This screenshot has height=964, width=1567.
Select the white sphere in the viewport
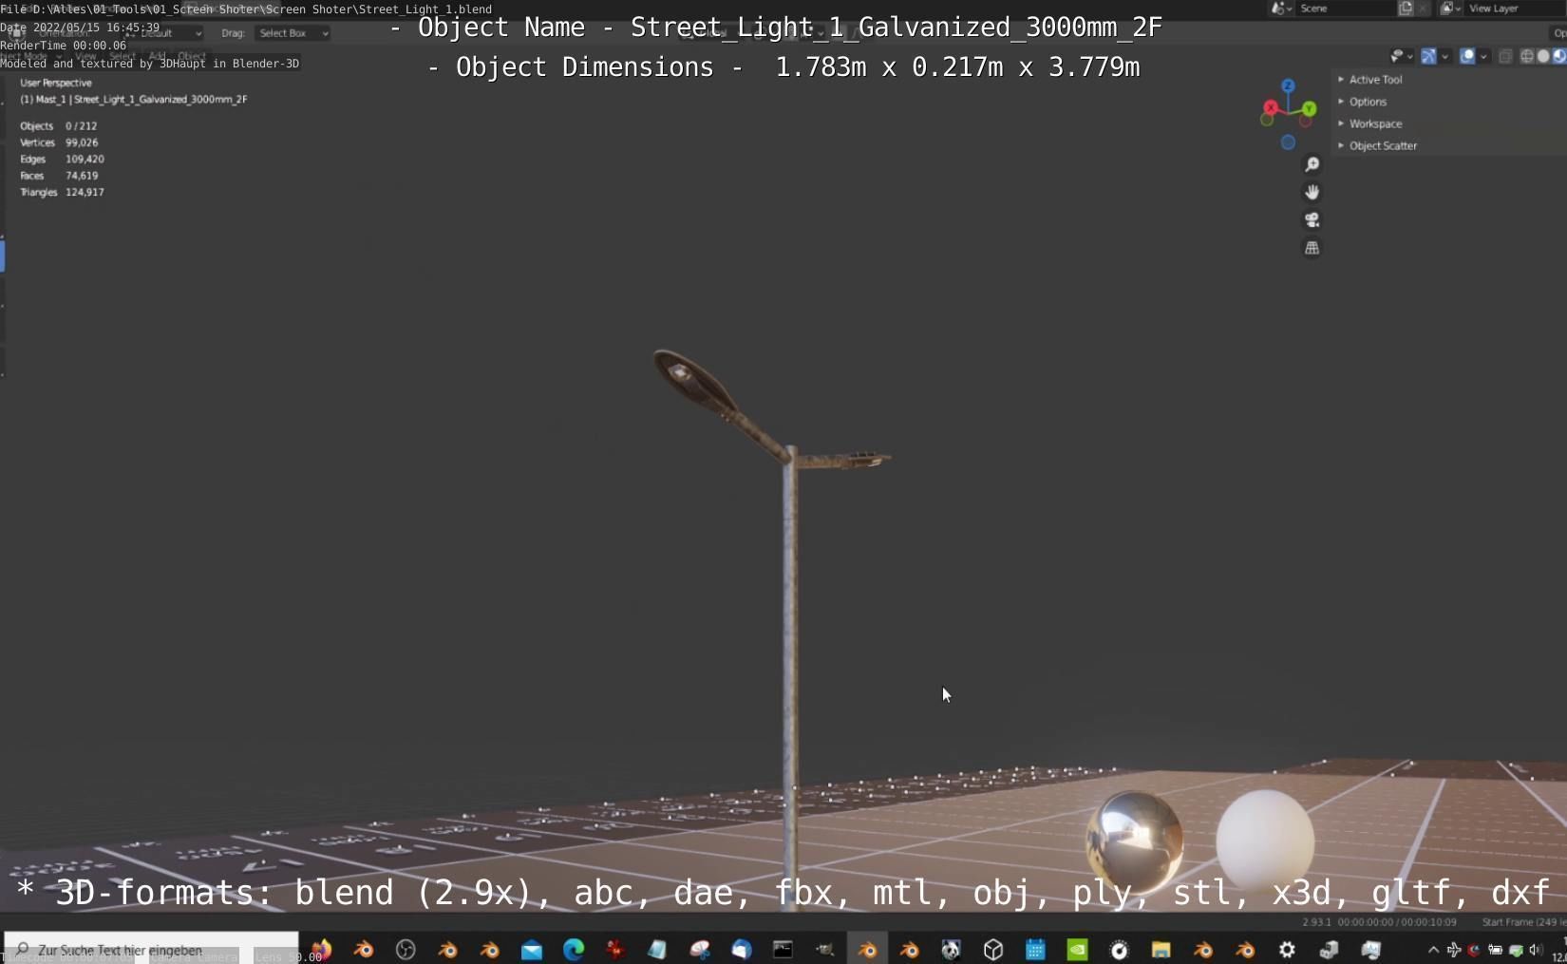tap(1266, 840)
